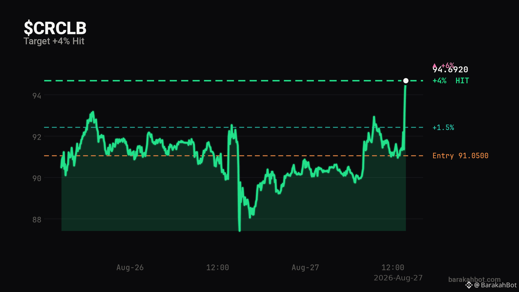Viewport: 519px width, 292px height.
Task: Click the orange "Entry 91.0500" label
Action: point(460,156)
